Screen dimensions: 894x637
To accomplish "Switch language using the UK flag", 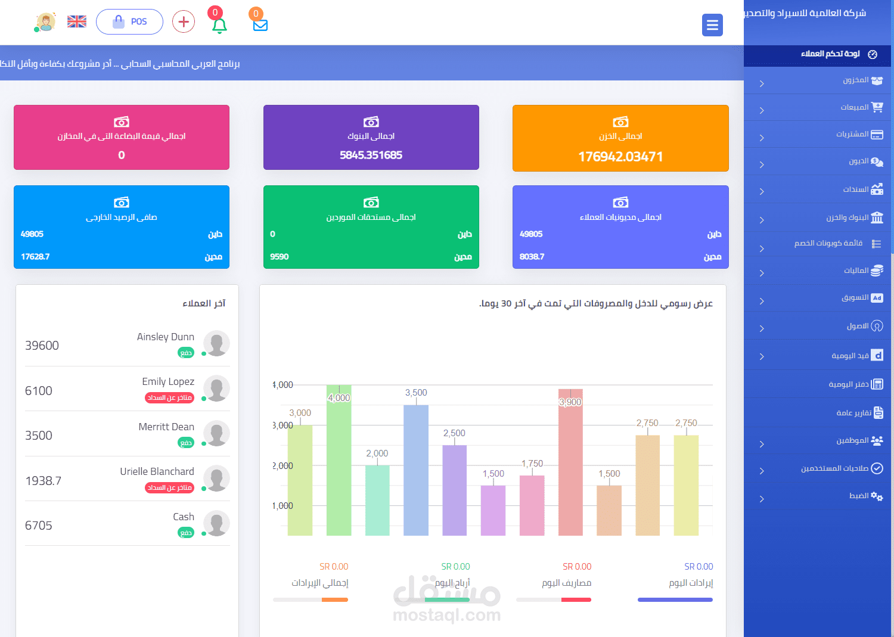I will pos(76,21).
